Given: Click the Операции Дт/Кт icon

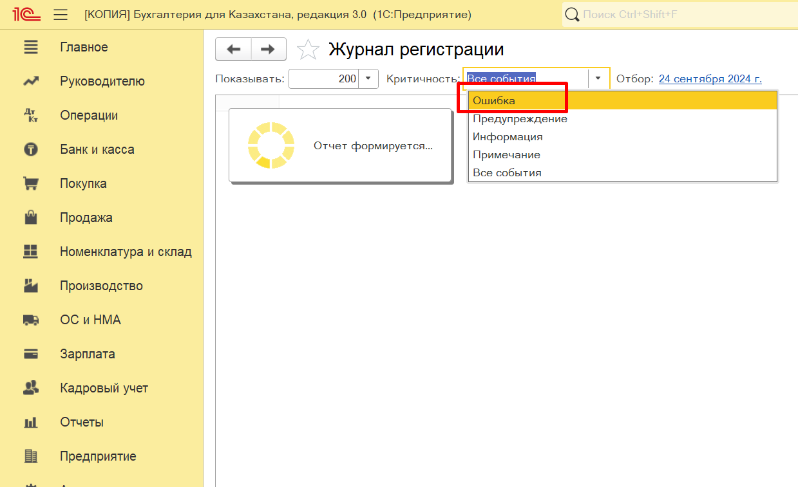Looking at the screenshot, I should [30, 115].
